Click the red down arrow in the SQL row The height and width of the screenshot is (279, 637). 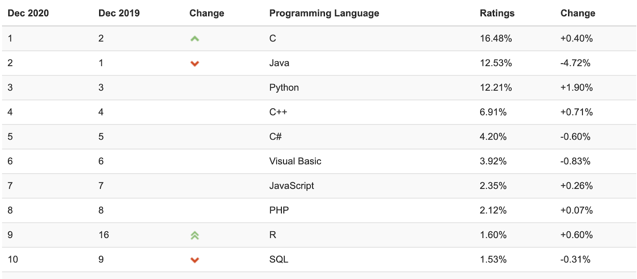195,260
